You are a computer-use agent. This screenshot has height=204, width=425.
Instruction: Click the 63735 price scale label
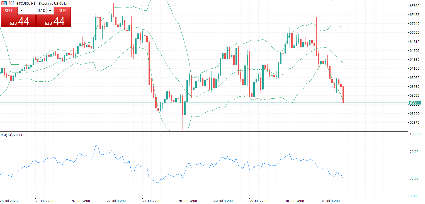click(415, 86)
